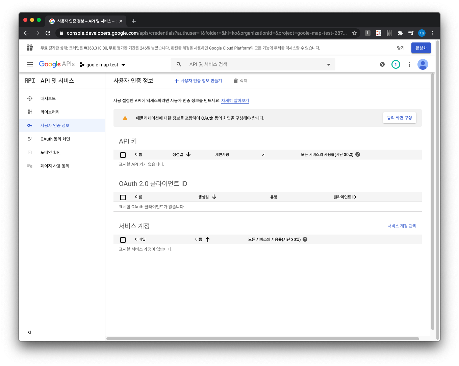Close the current browser tab

(x=121, y=21)
